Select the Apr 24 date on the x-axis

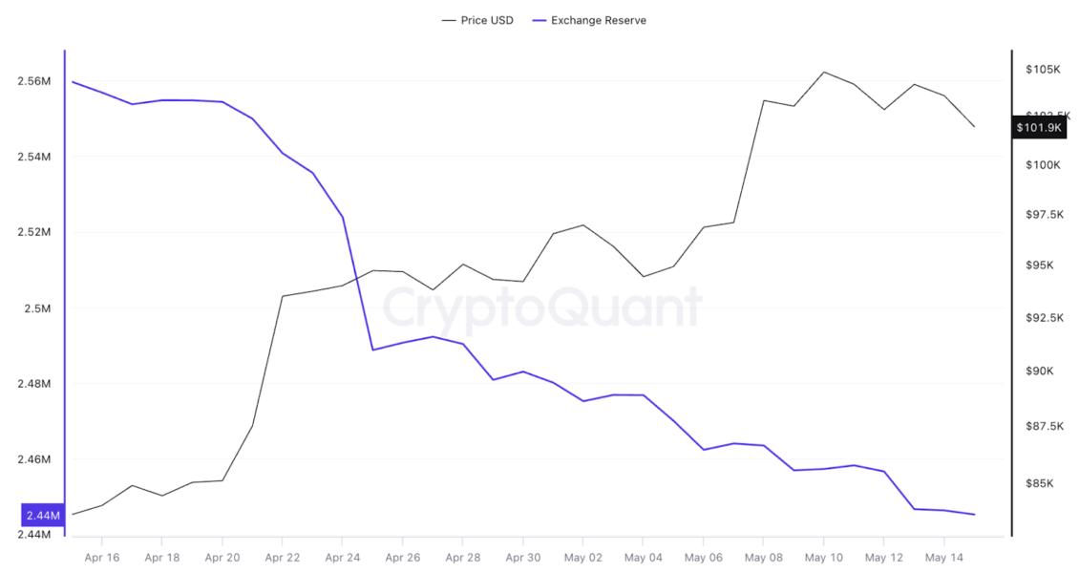(342, 558)
